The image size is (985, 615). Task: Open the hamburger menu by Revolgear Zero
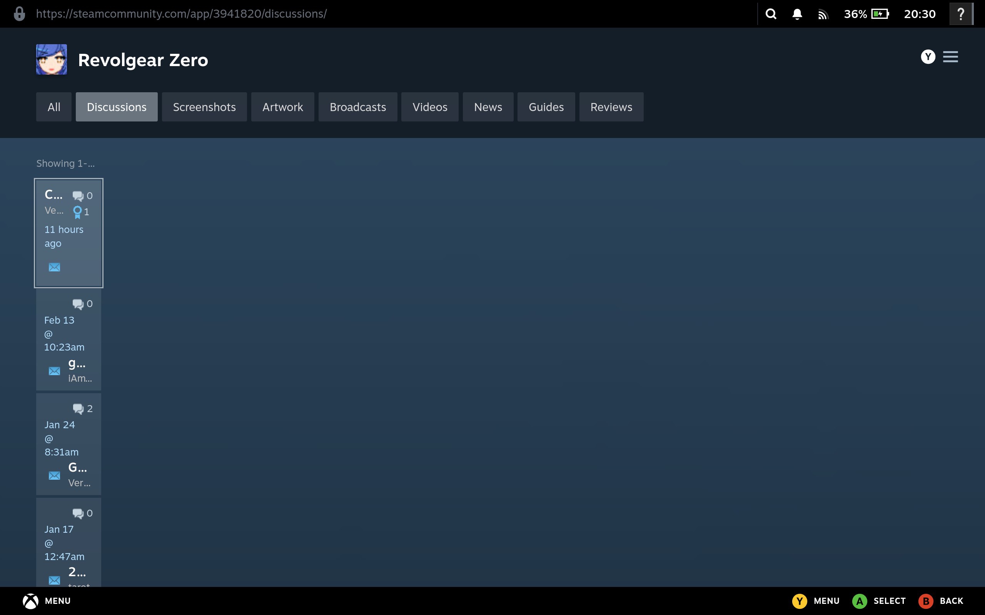click(x=950, y=57)
